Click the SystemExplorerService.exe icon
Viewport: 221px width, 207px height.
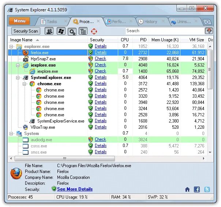(x=32, y=121)
